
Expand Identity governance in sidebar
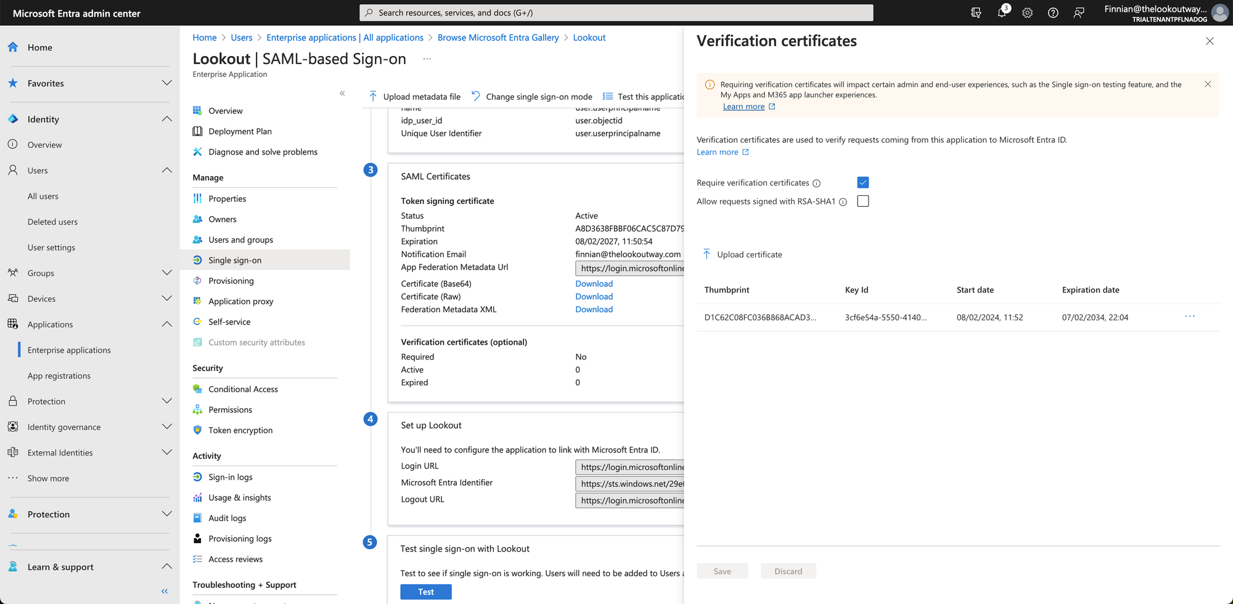(x=166, y=427)
